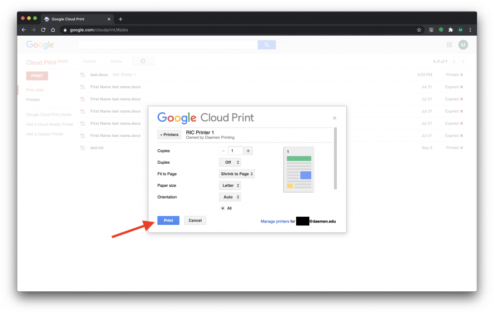Image resolution: width=494 pixels, height=314 pixels.
Task: Click the Details toolbar button
Action: [x=89, y=61]
